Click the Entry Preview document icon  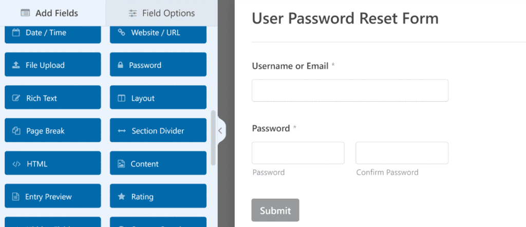tap(15, 197)
